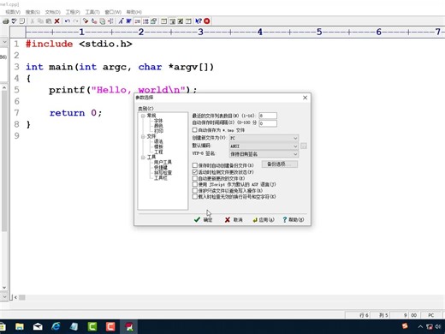Open the '默认编码' ANSI dropdown
The width and height of the screenshot is (445, 334).
264,146
